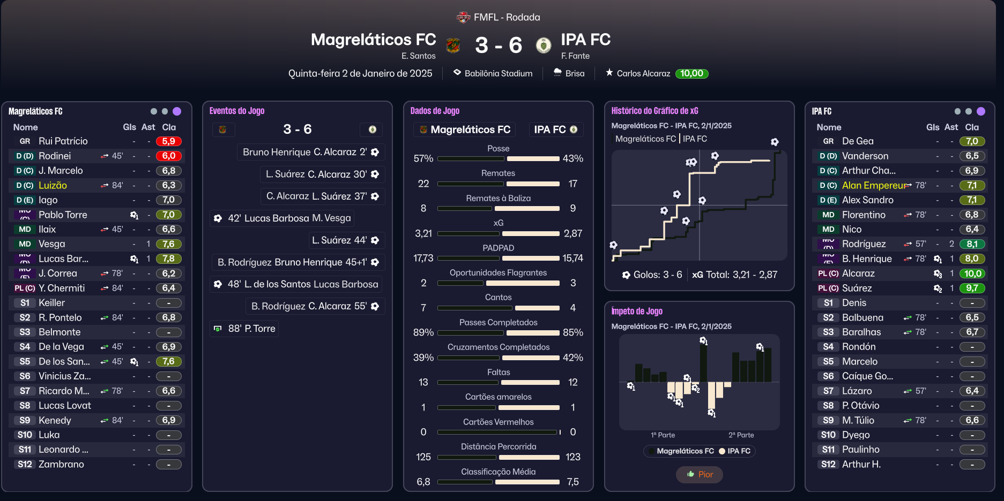
Task: Click the Posse possession bar
Action: (x=498, y=159)
